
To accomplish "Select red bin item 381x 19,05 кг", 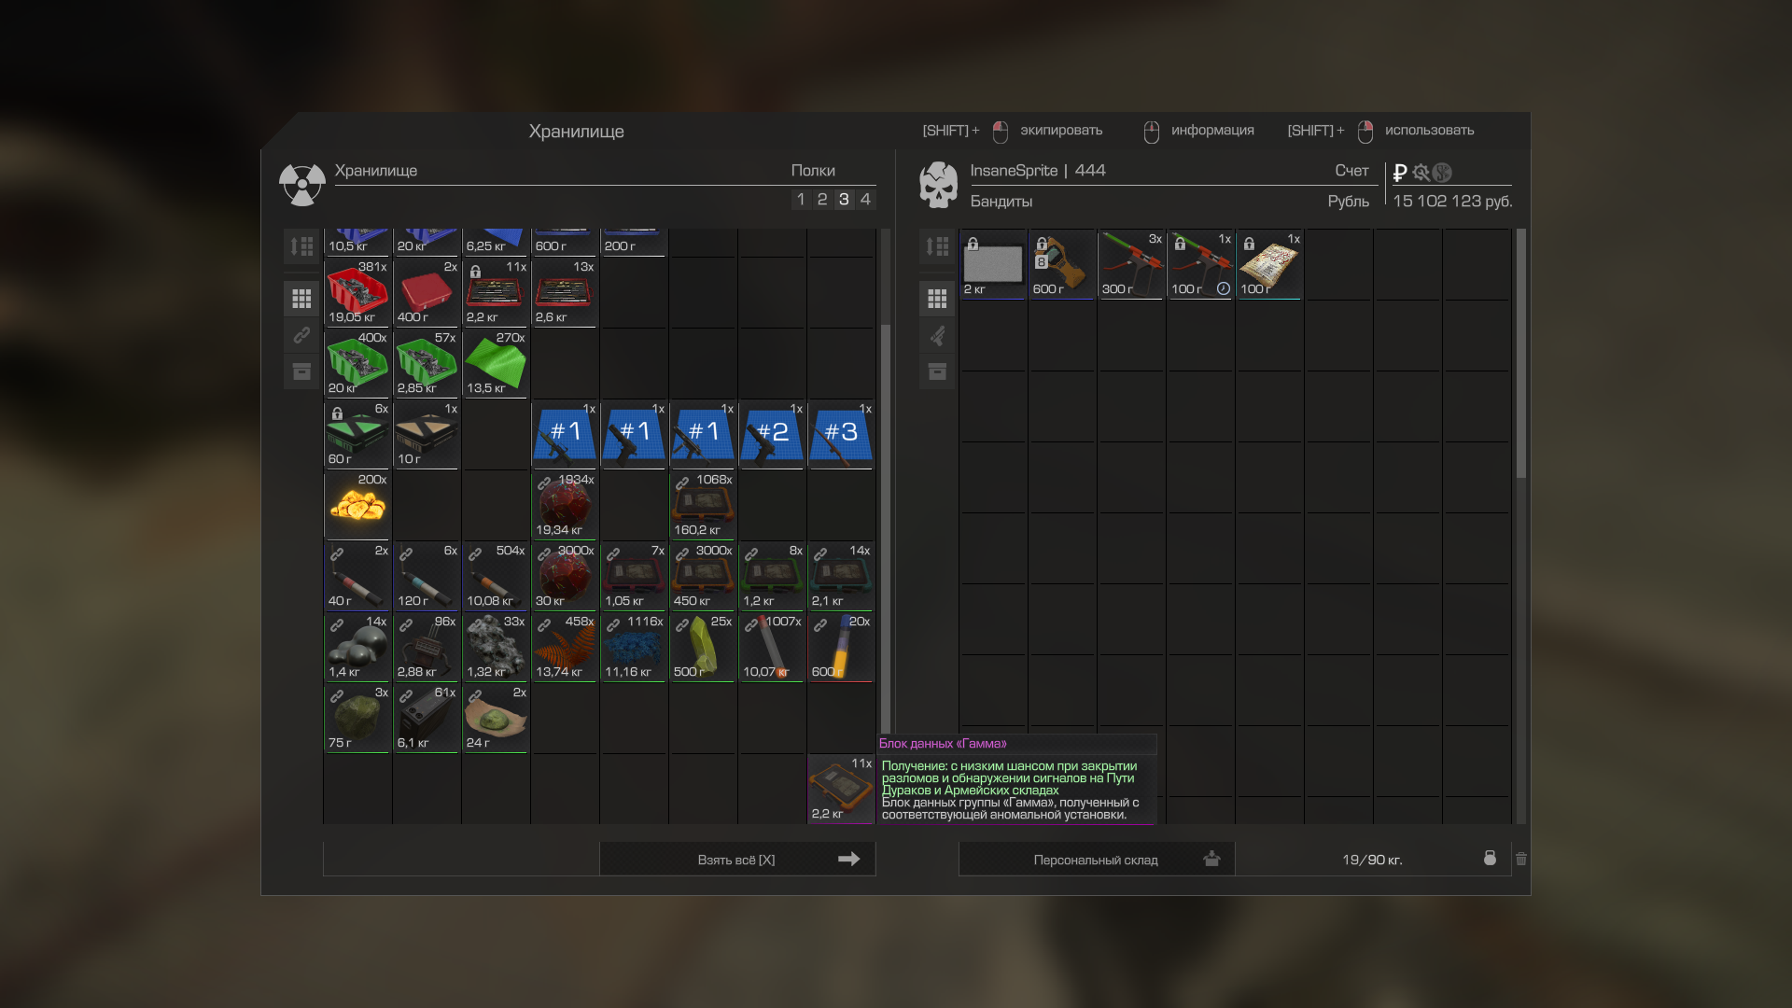I will (357, 292).
